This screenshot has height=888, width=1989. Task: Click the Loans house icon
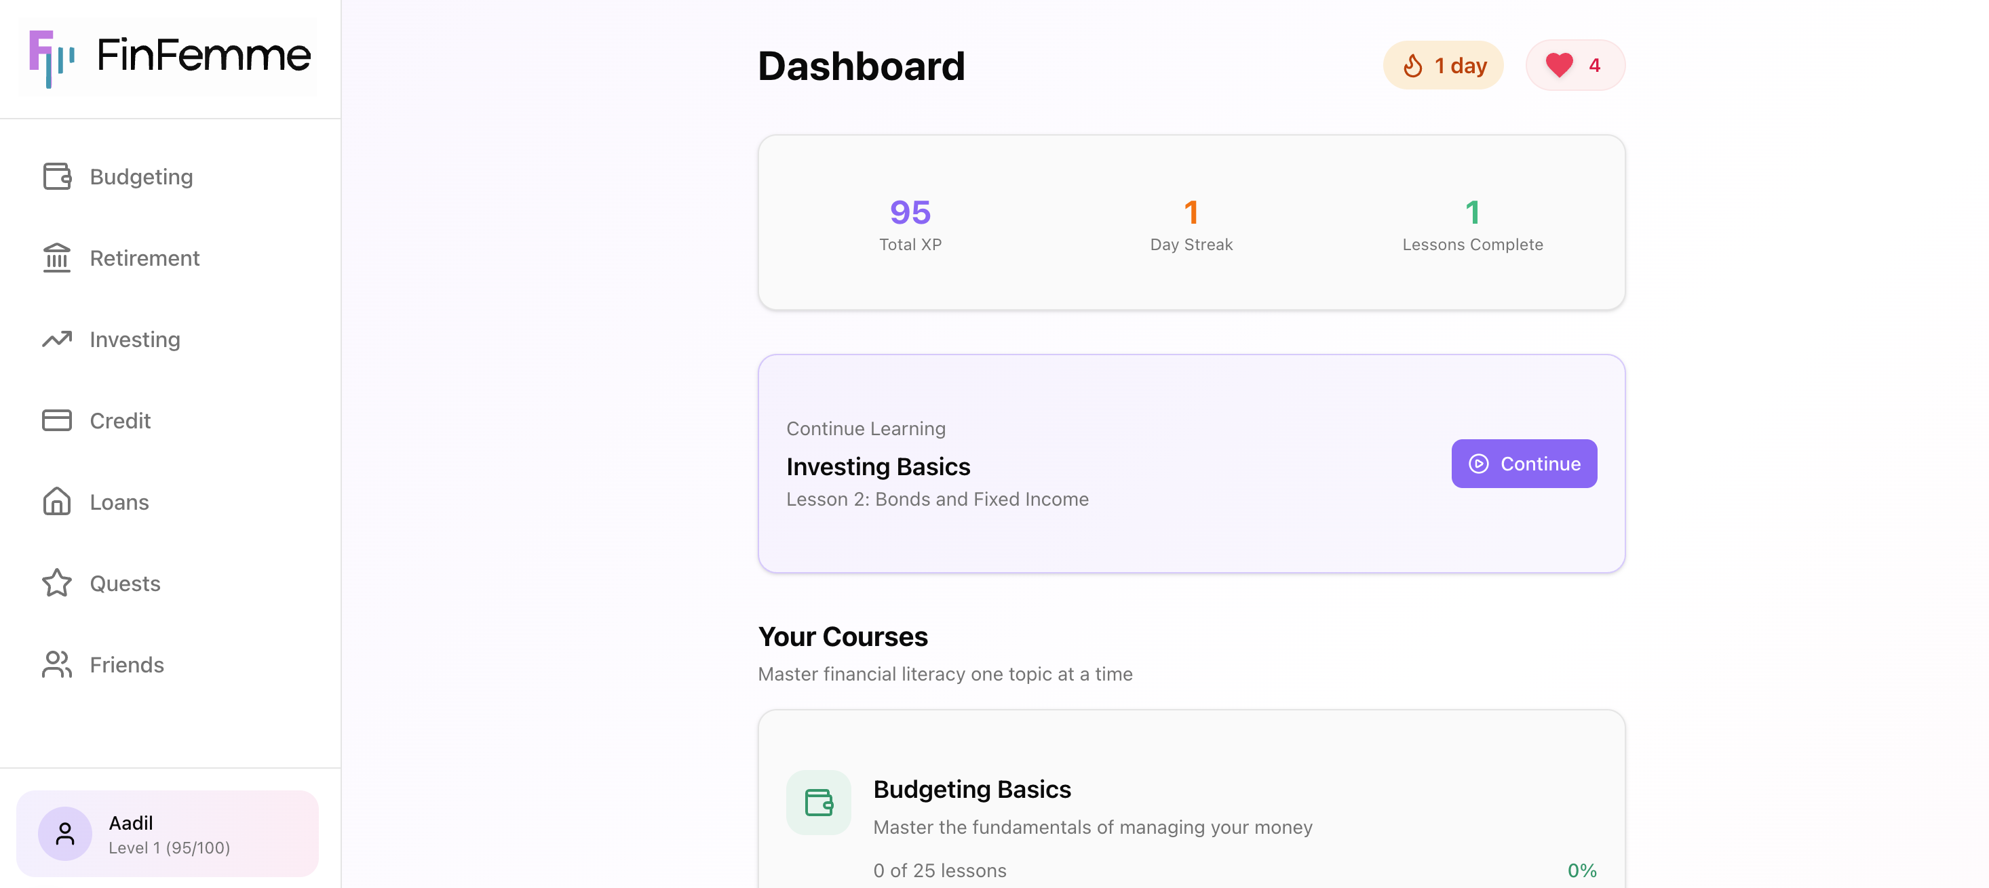[56, 502]
